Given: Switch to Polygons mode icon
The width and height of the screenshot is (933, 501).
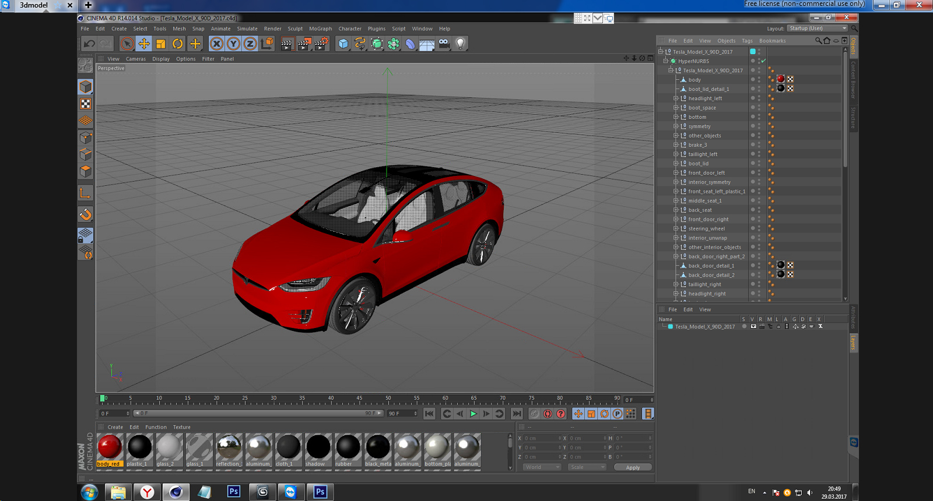Looking at the screenshot, I should 86,171.
